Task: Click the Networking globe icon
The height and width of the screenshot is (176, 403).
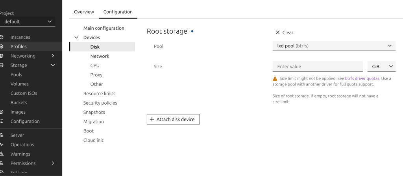Action: click(2, 56)
